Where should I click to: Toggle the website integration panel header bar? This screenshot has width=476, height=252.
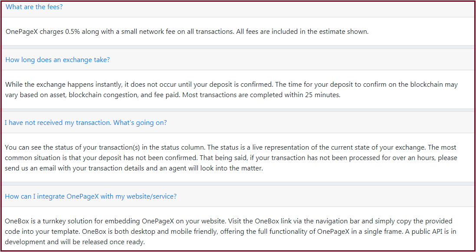[x=238, y=196]
